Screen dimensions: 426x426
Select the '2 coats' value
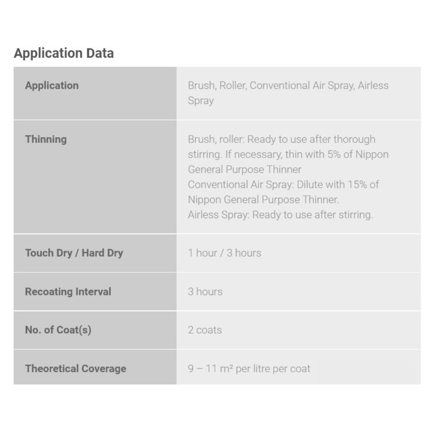click(204, 330)
